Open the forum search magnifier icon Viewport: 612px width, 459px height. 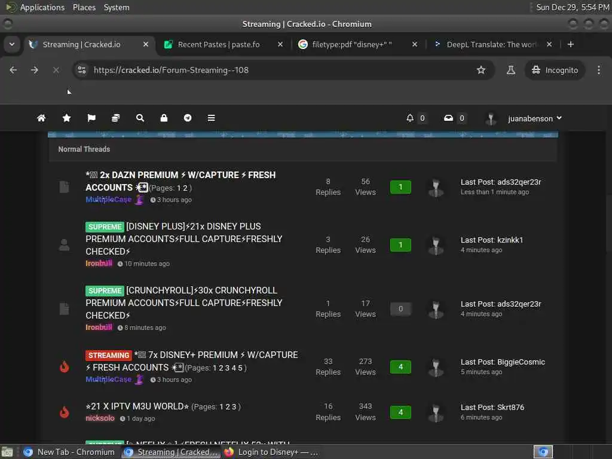140,118
